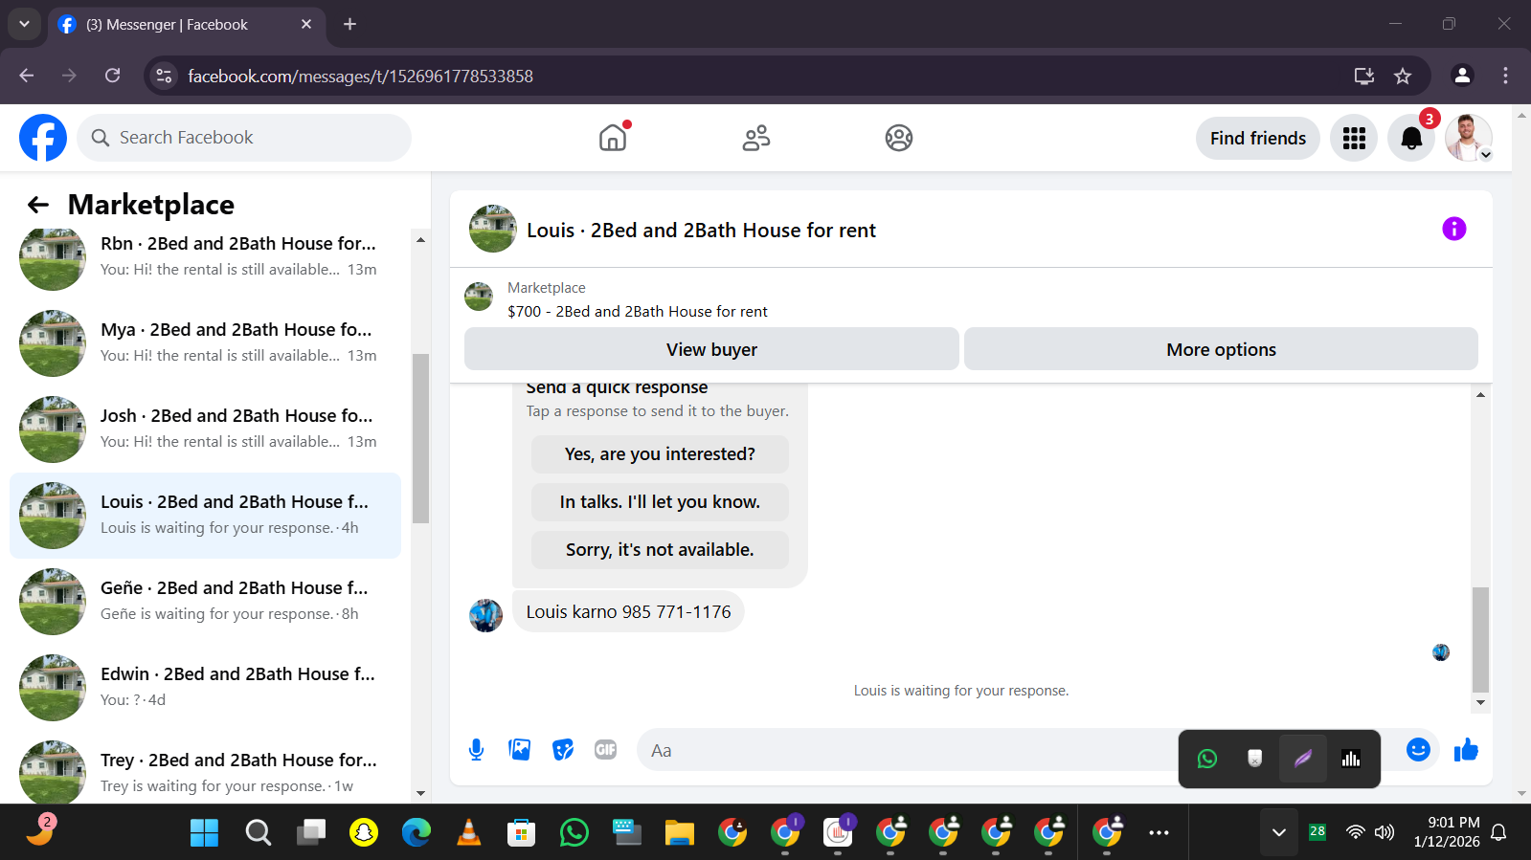Select Louis's conversation in the list
The image size is (1531, 860).
tap(205, 515)
